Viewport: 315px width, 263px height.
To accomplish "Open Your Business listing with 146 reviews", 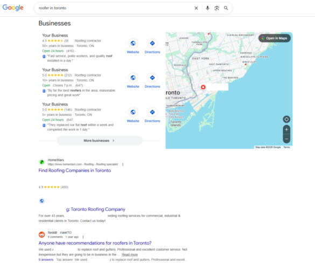I will [x=55, y=104].
